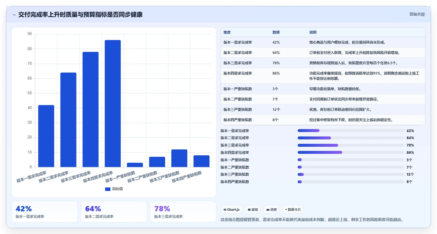This screenshot has height=234, width=437.
Task: Click the blue 指标值 legend color box
Action: coord(108,189)
